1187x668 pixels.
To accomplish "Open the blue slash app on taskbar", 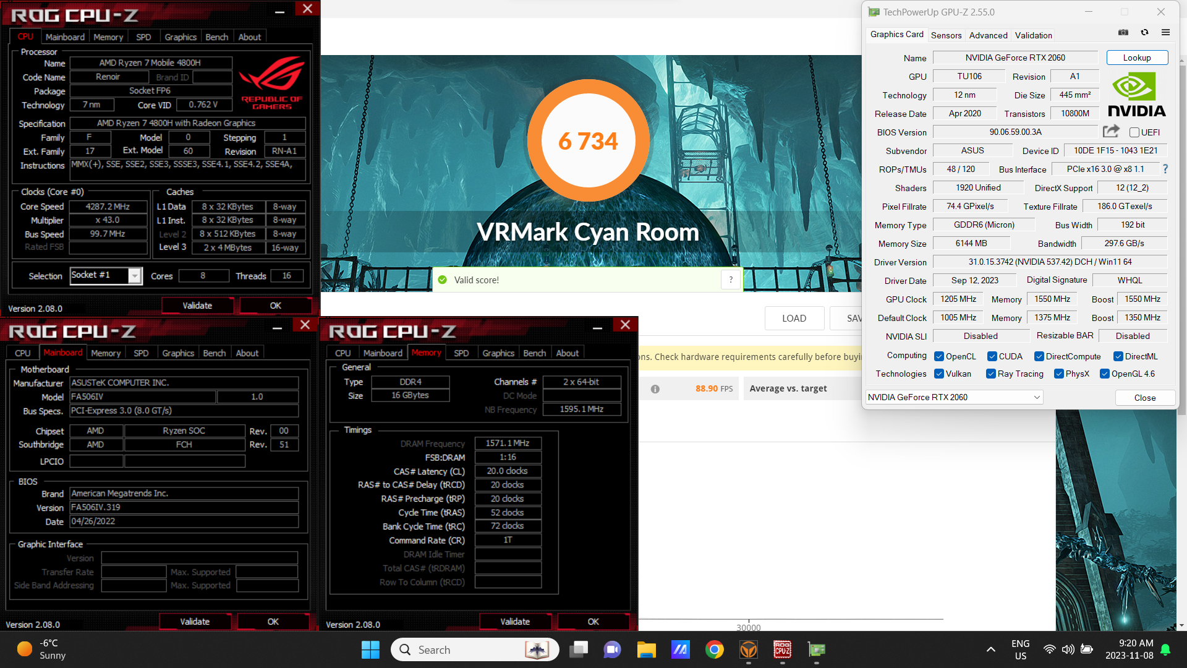I will 680,649.
